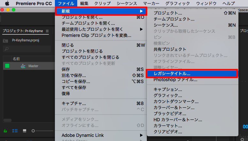Select クリアビデオ... in submenu
This screenshot has height=141, width=248.
[x=193, y=132]
